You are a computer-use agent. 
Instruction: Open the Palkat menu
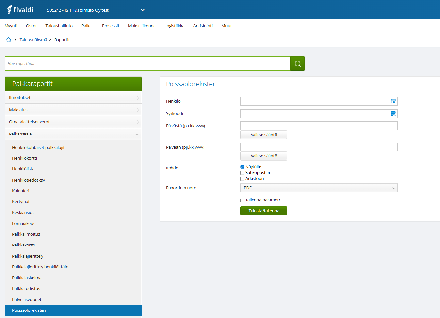pos(87,26)
